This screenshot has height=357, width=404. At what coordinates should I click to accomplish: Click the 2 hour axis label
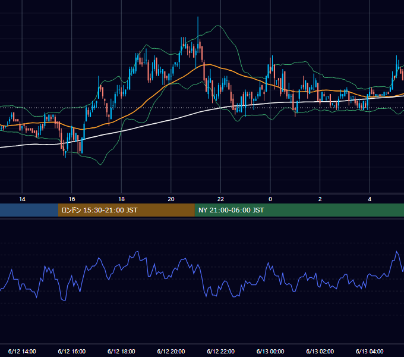click(x=320, y=199)
